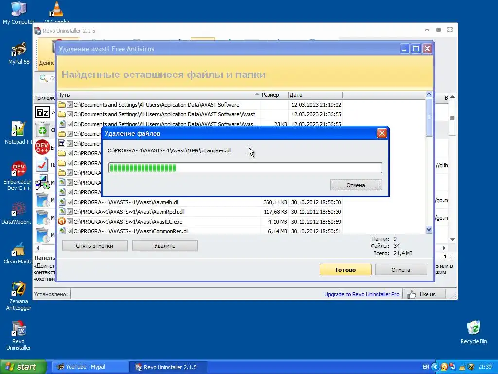Click the EN language indicator in taskbar

click(426, 367)
